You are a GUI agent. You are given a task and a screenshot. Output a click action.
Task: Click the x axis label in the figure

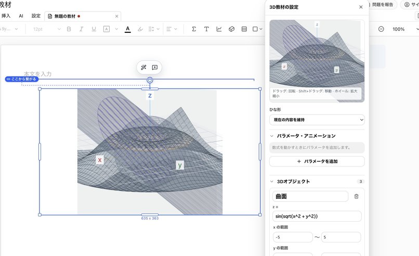coord(100,160)
